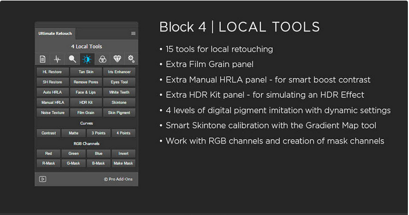The width and height of the screenshot is (409, 215).
Task: Open the Eyes Tool
Action: tap(119, 82)
